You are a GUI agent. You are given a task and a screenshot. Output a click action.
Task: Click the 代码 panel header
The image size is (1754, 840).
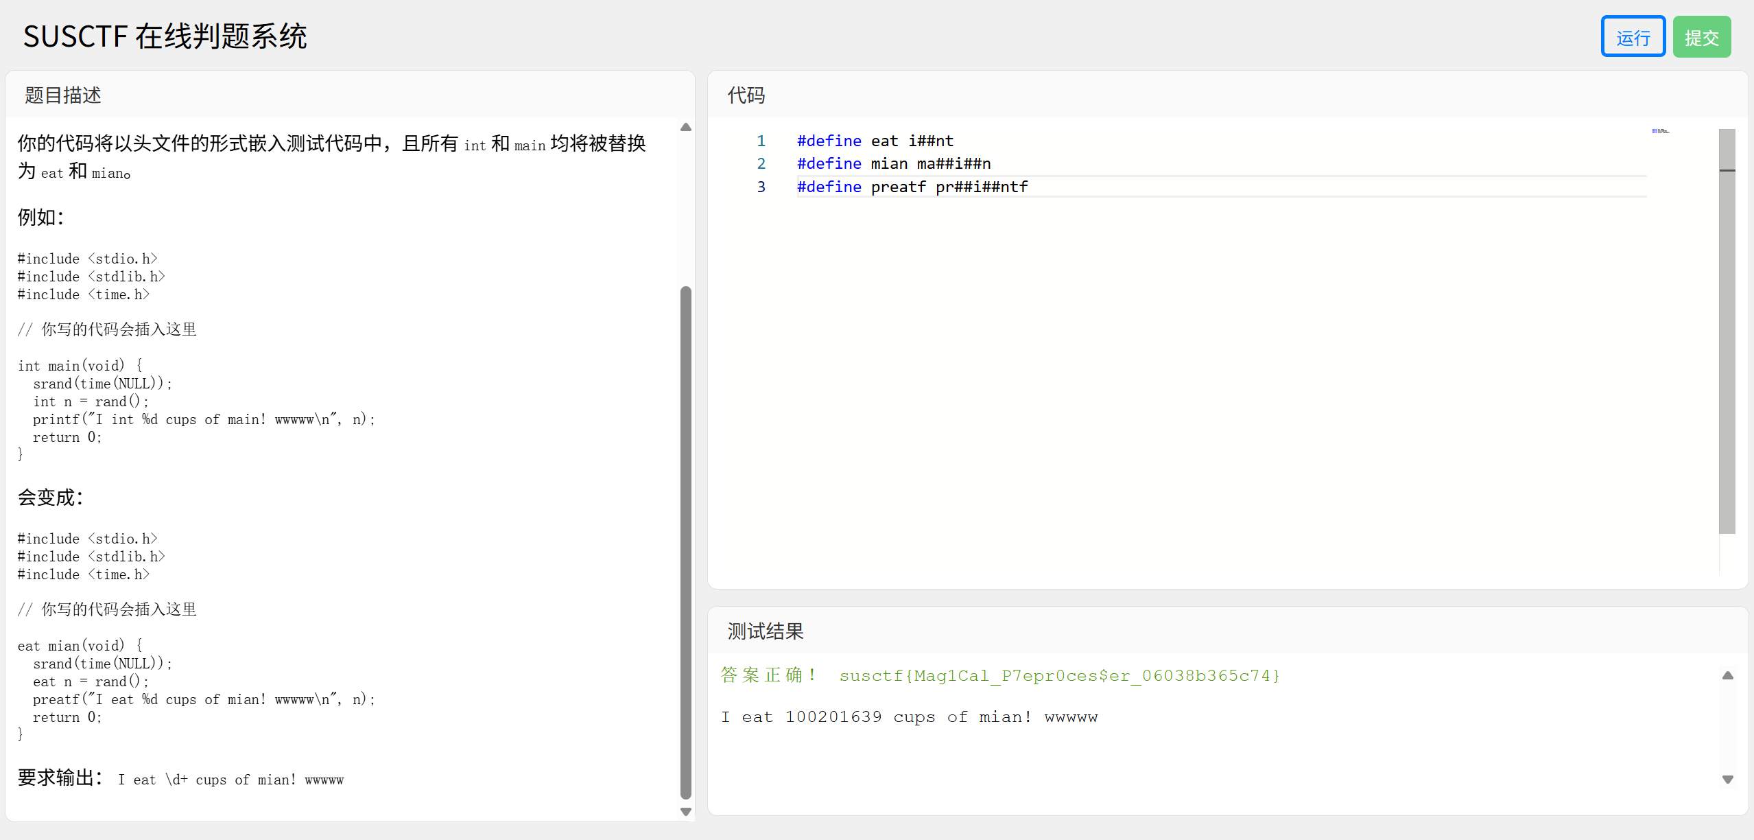point(746,95)
